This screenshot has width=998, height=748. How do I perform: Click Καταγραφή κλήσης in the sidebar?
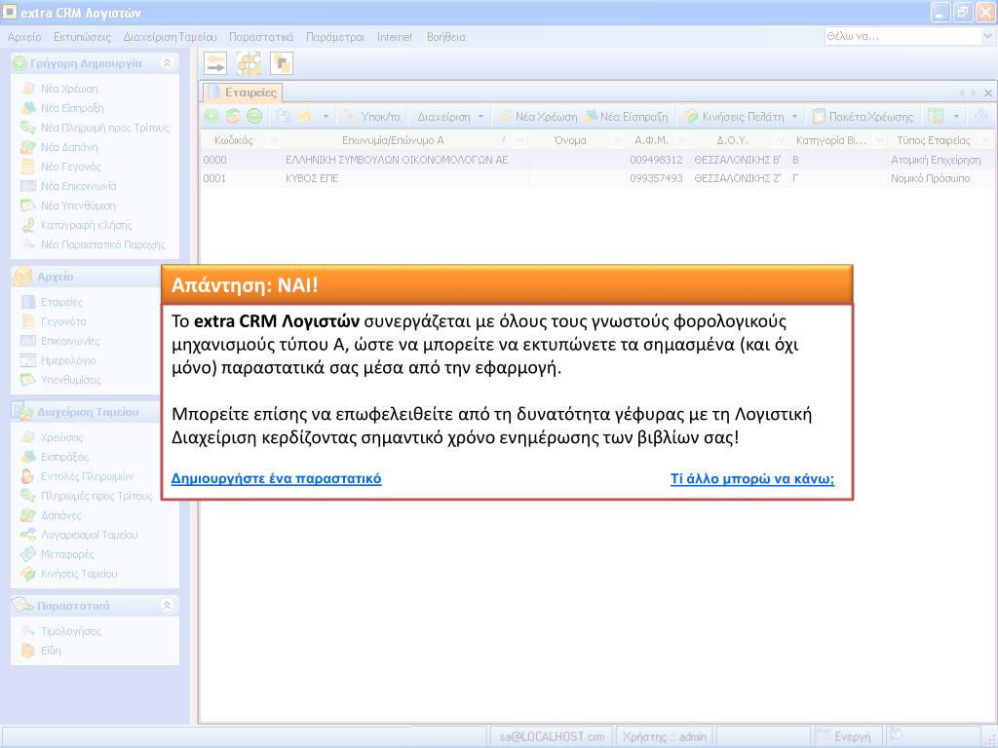coord(76,225)
